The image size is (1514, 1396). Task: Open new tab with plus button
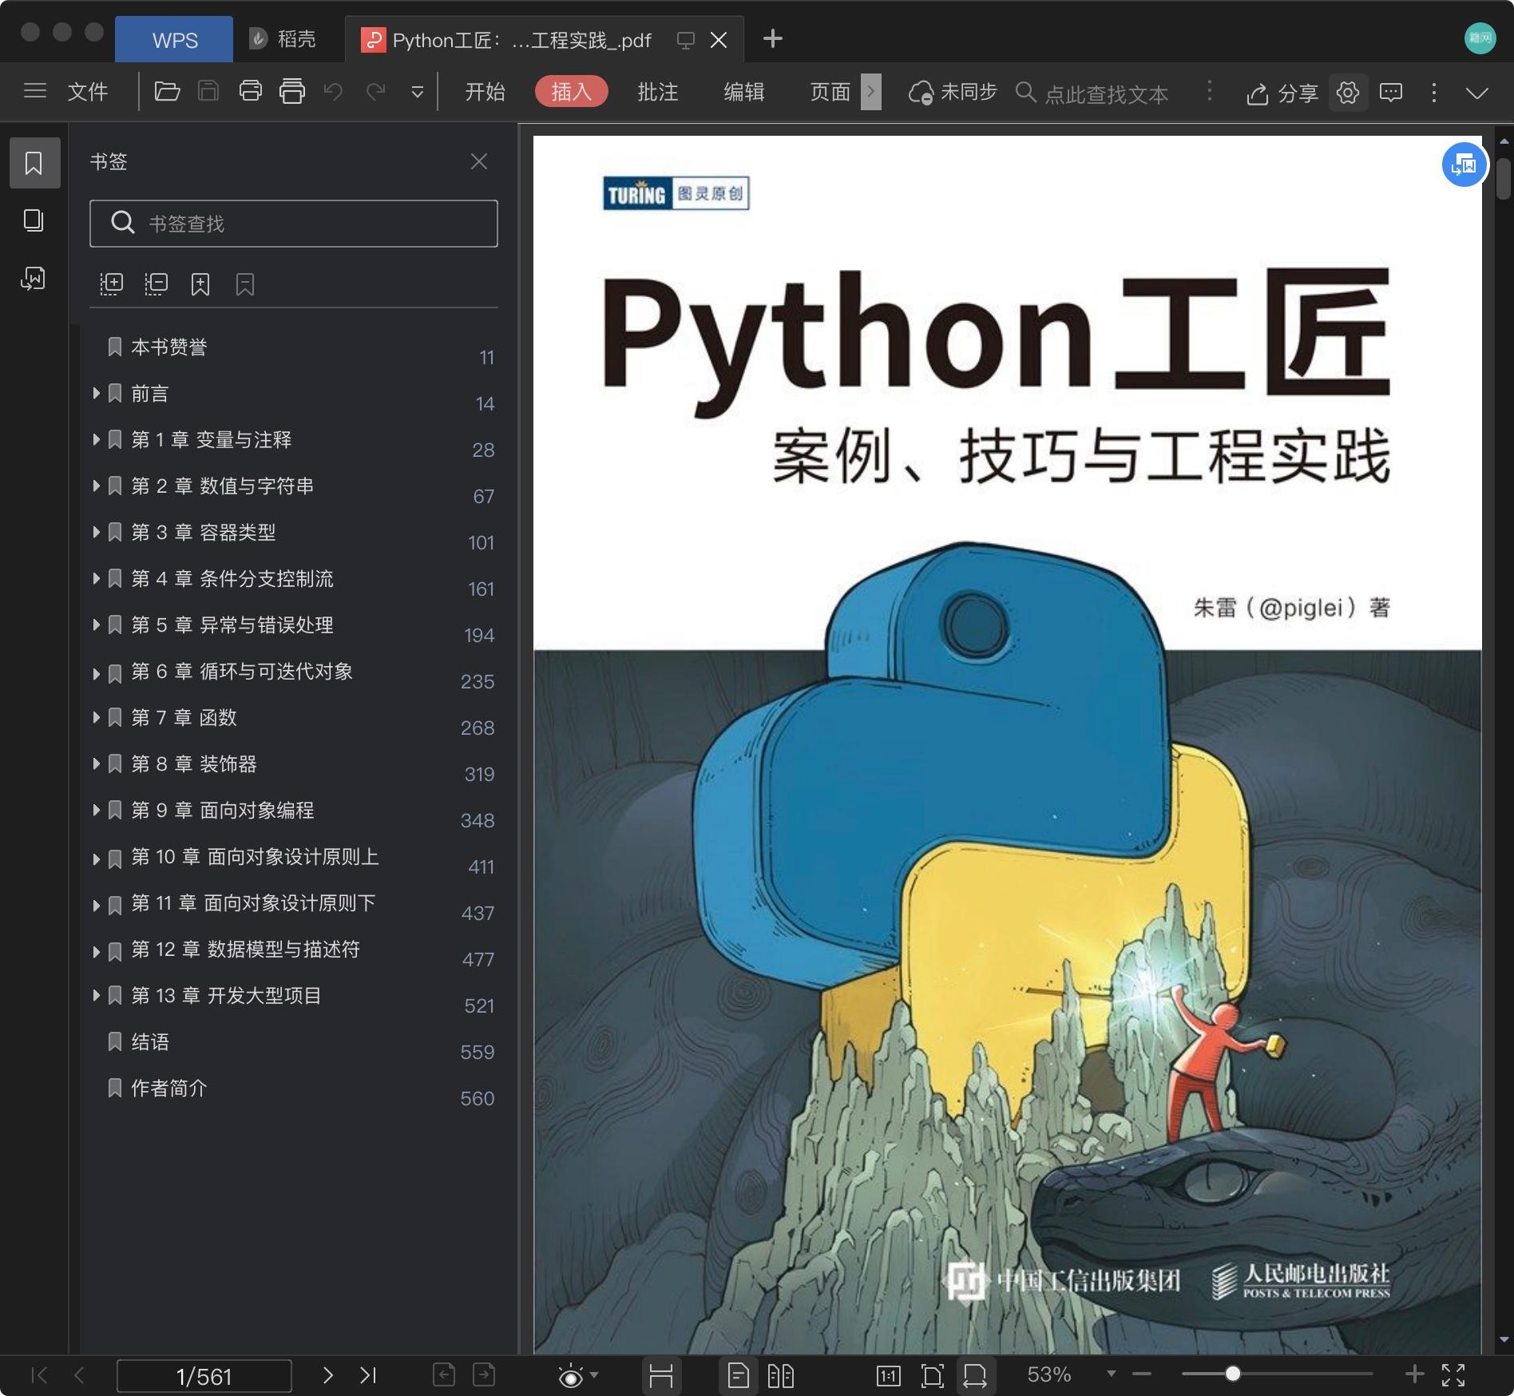pos(772,38)
